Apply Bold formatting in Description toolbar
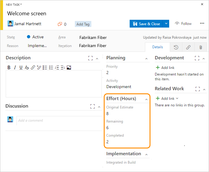The image size is (209, 172). point(9,67)
